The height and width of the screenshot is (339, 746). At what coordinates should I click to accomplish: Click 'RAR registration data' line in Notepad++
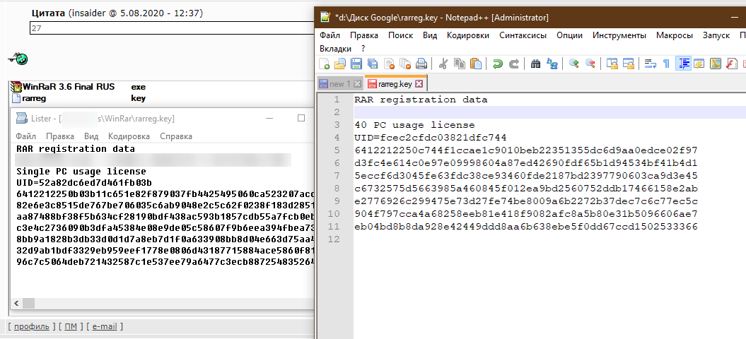[x=421, y=100]
